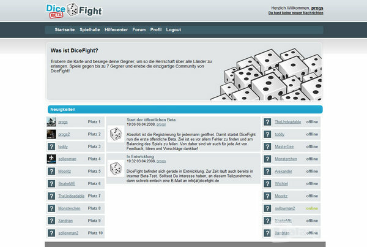
Task: Open Xandrian link in status list
Action: pyautogui.click(x=282, y=233)
